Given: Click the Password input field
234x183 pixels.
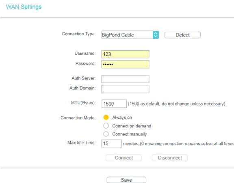Looking at the screenshot, I should (x=125, y=65).
